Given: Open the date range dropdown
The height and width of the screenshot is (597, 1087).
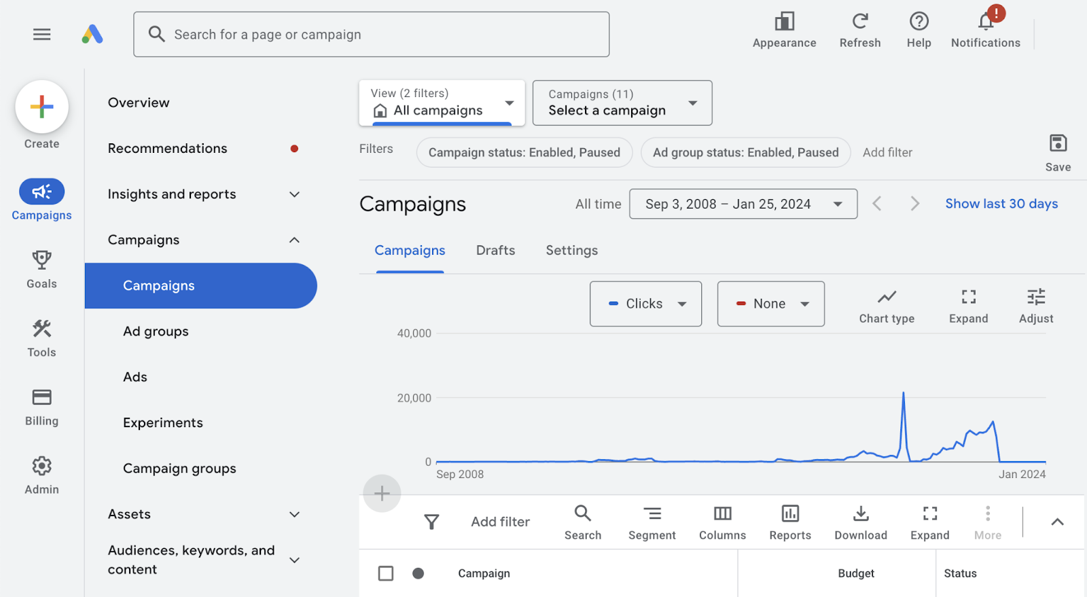Looking at the screenshot, I should [743, 204].
